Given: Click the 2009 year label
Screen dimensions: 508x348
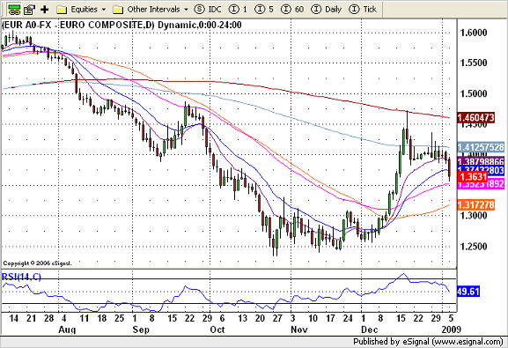Looking at the screenshot, I should pos(452,329).
